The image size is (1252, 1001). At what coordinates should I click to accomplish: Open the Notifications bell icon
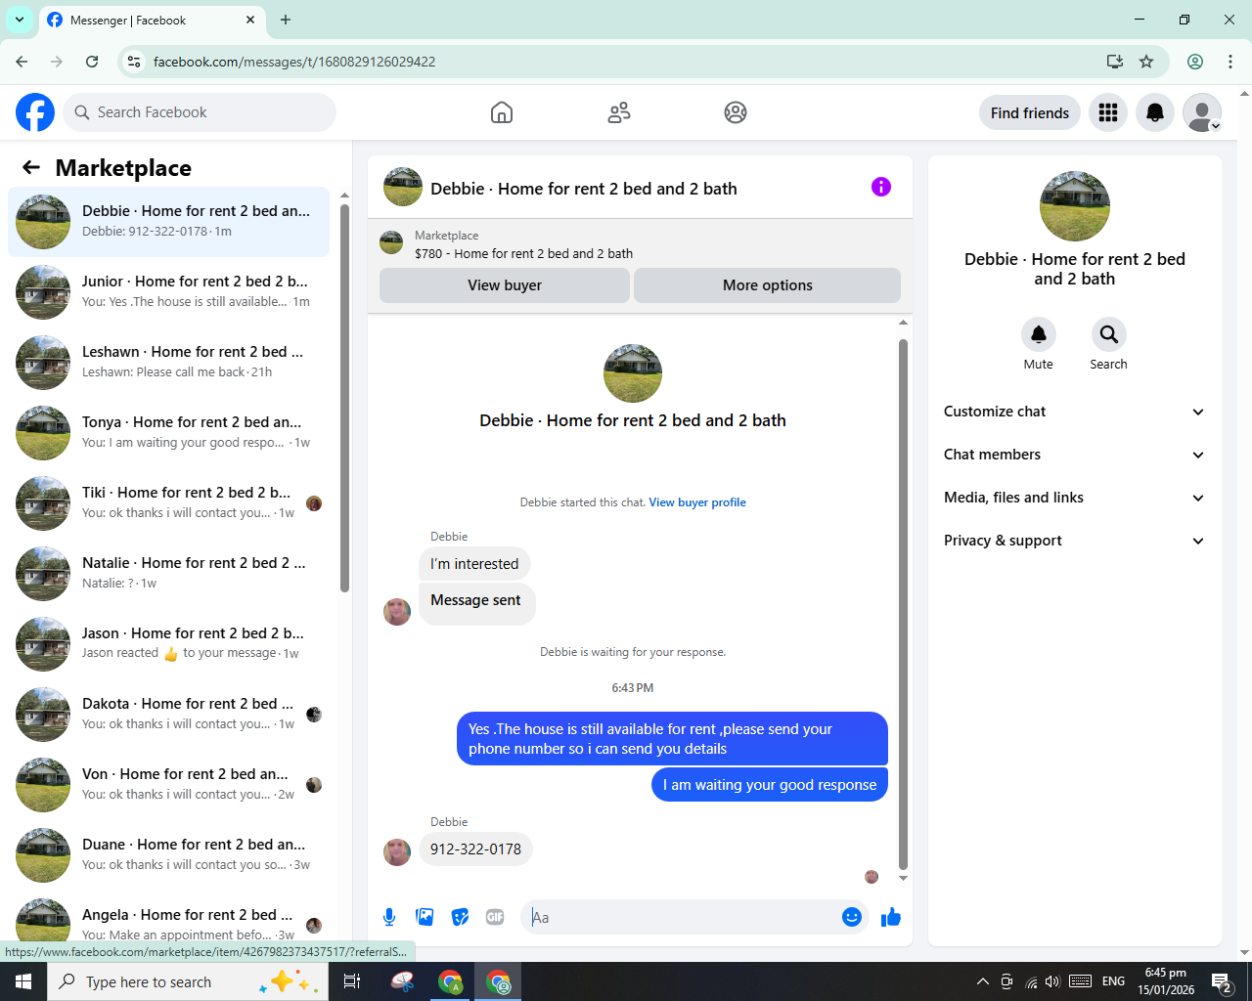coord(1155,112)
